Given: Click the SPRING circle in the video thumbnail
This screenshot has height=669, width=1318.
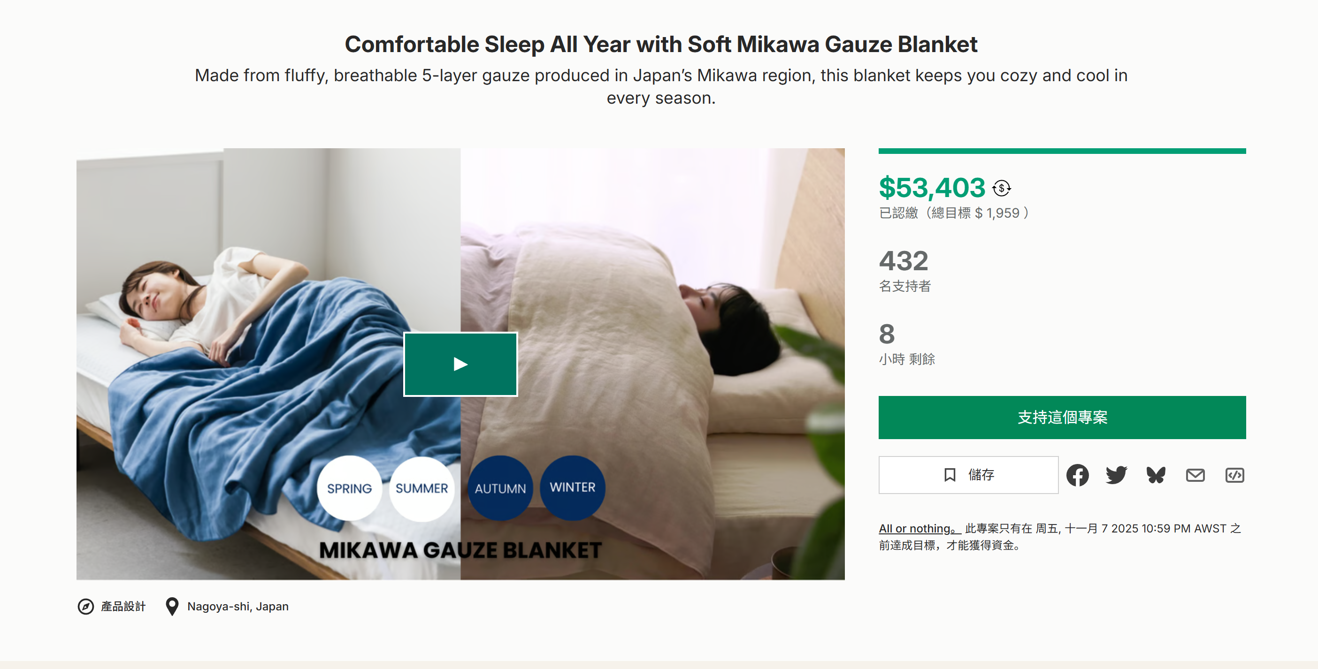Looking at the screenshot, I should click(x=350, y=488).
